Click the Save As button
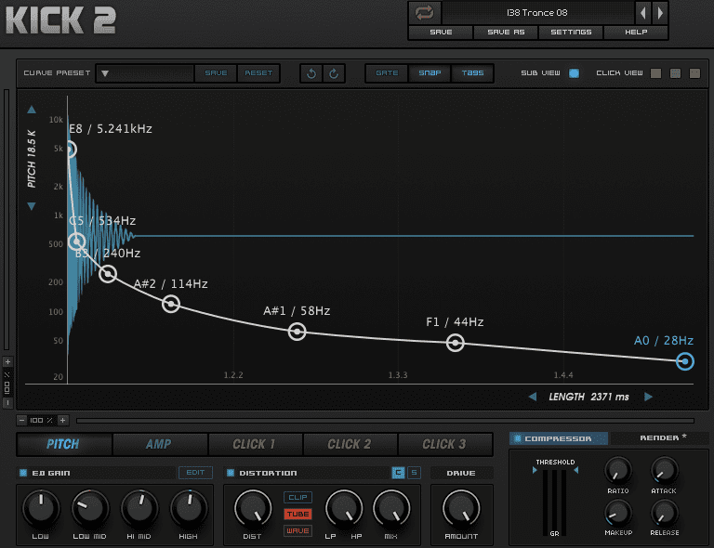Viewport: 714px width, 548px height. coord(506,33)
